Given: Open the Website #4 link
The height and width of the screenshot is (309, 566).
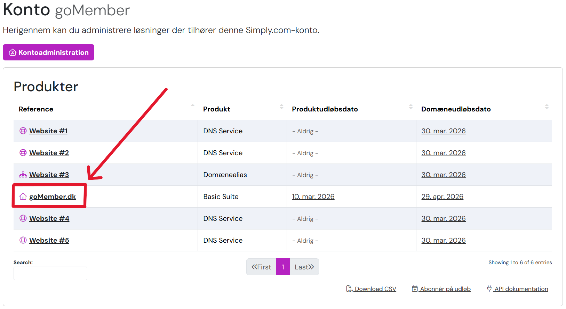Looking at the screenshot, I should tap(49, 218).
